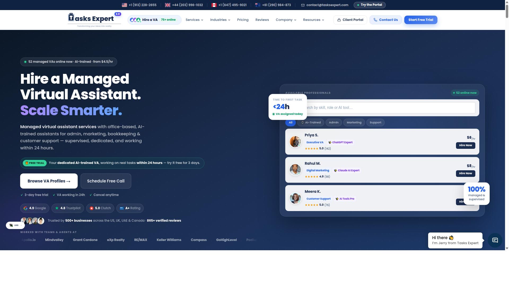The width and height of the screenshot is (509, 286).
Task: Click the UK flag icon
Action: (x=168, y=5)
